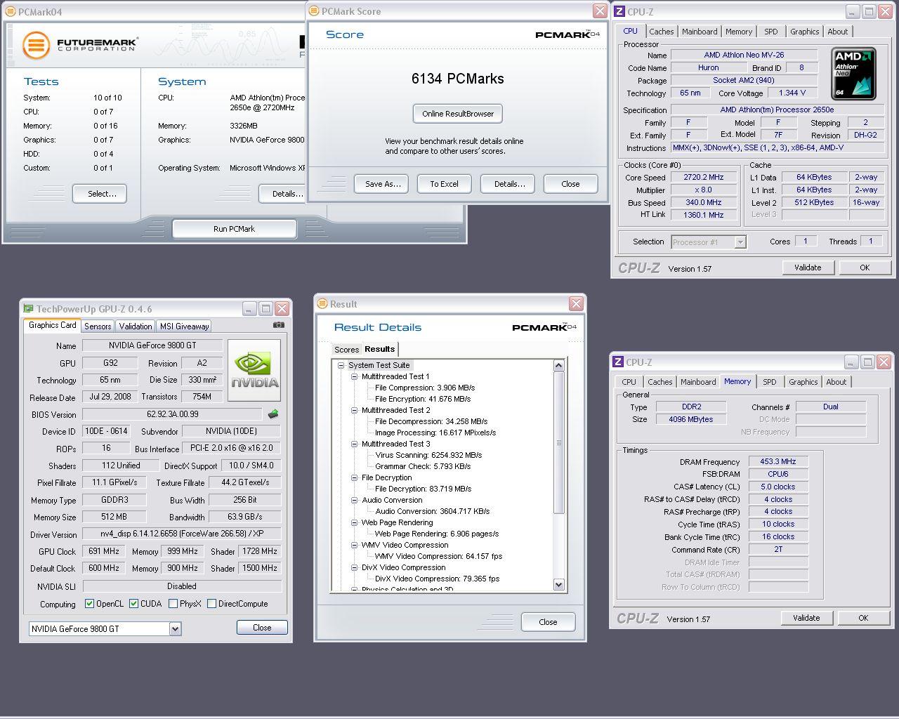
Task: Switch to Caches tab in top CPU-Z
Action: (x=661, y=32)
